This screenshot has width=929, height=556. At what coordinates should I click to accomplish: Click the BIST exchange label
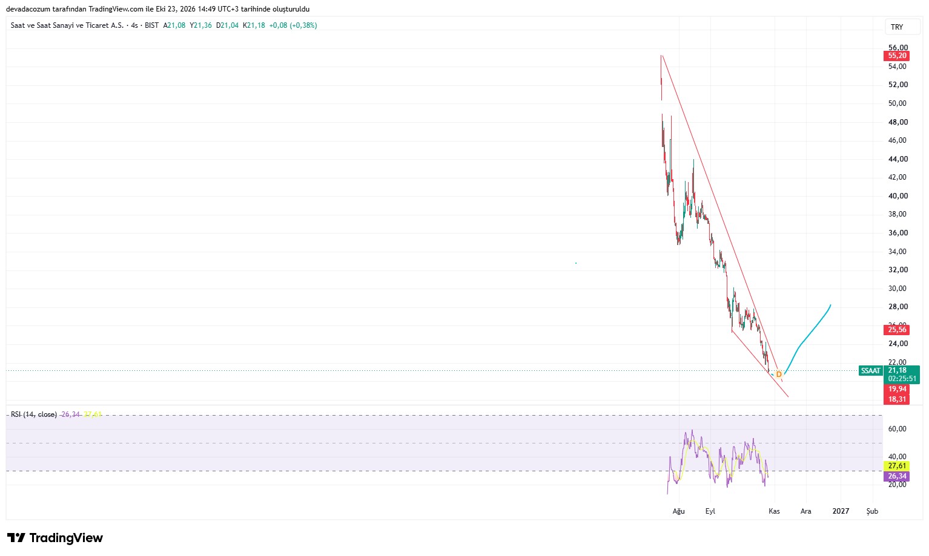coord(152,25)
